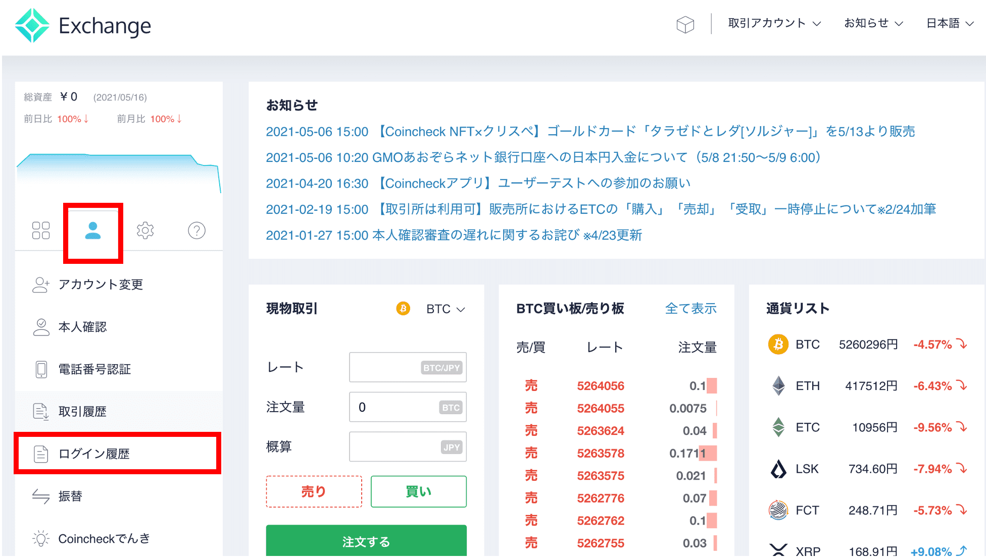Image resolution: width=986 pixels, height=560 pixels.
Task: Select the LSK currency icon
Action: (x=778, y=468)
